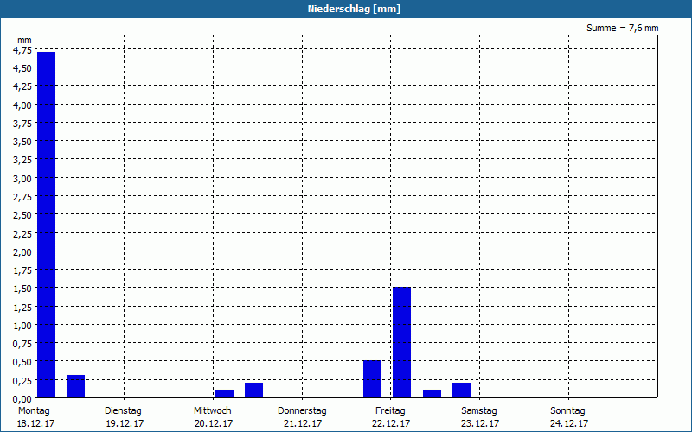
Task: Click the date 22.12.17
Action: pyautogui.click(x=391, y=423)
